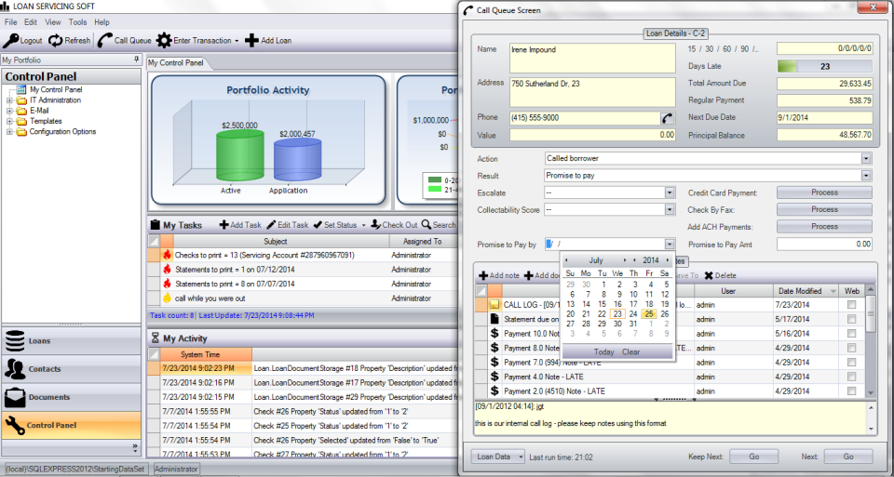Click the Days Late progress bar
Viewport: 894px width, 477px height.
824,66
